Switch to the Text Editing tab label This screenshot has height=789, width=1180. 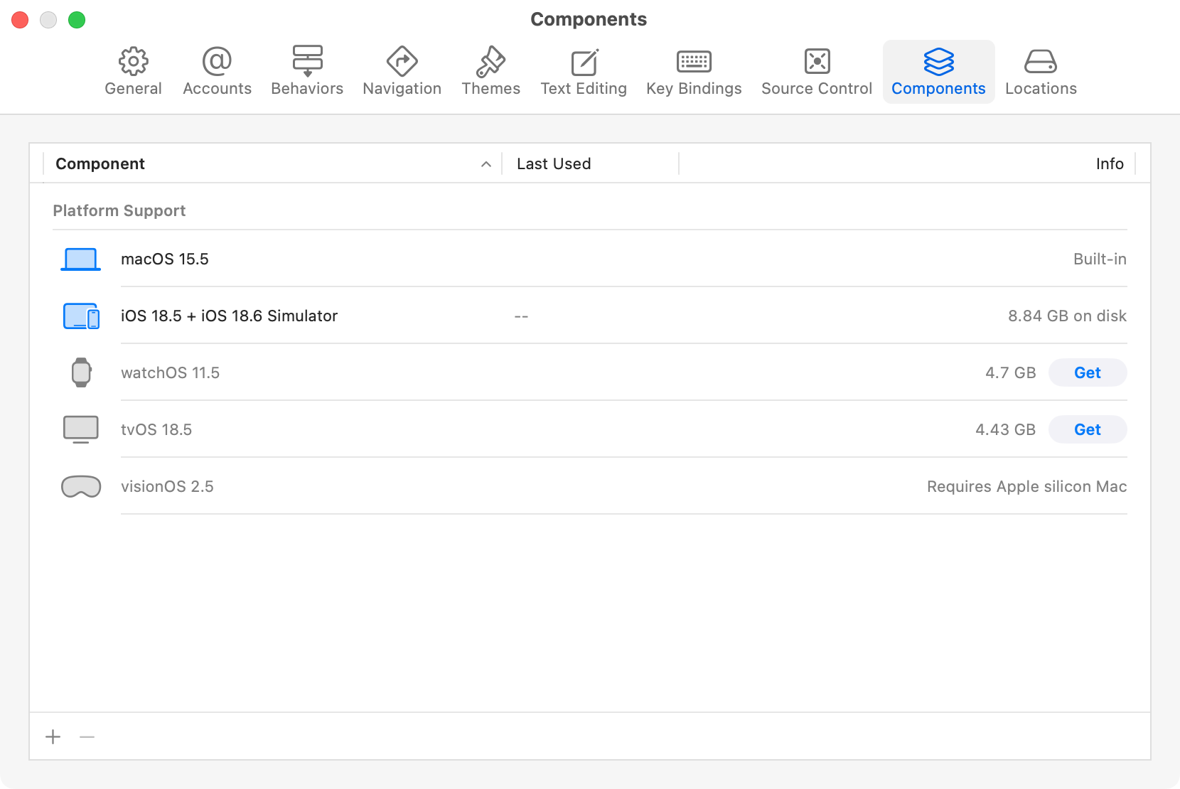(584, 89)
